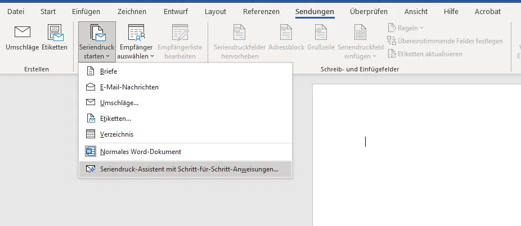Click the Umschläge... envelope icon in menu
Screen dimensions: 521x226
(91, 102)
